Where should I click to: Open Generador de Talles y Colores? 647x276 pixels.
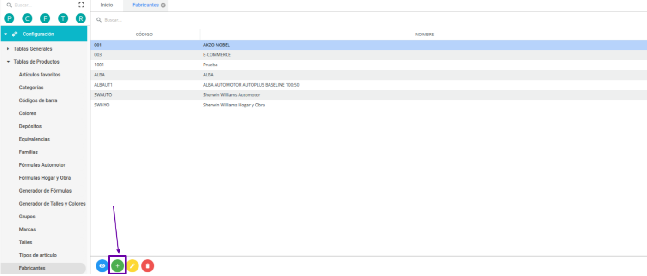52,204
